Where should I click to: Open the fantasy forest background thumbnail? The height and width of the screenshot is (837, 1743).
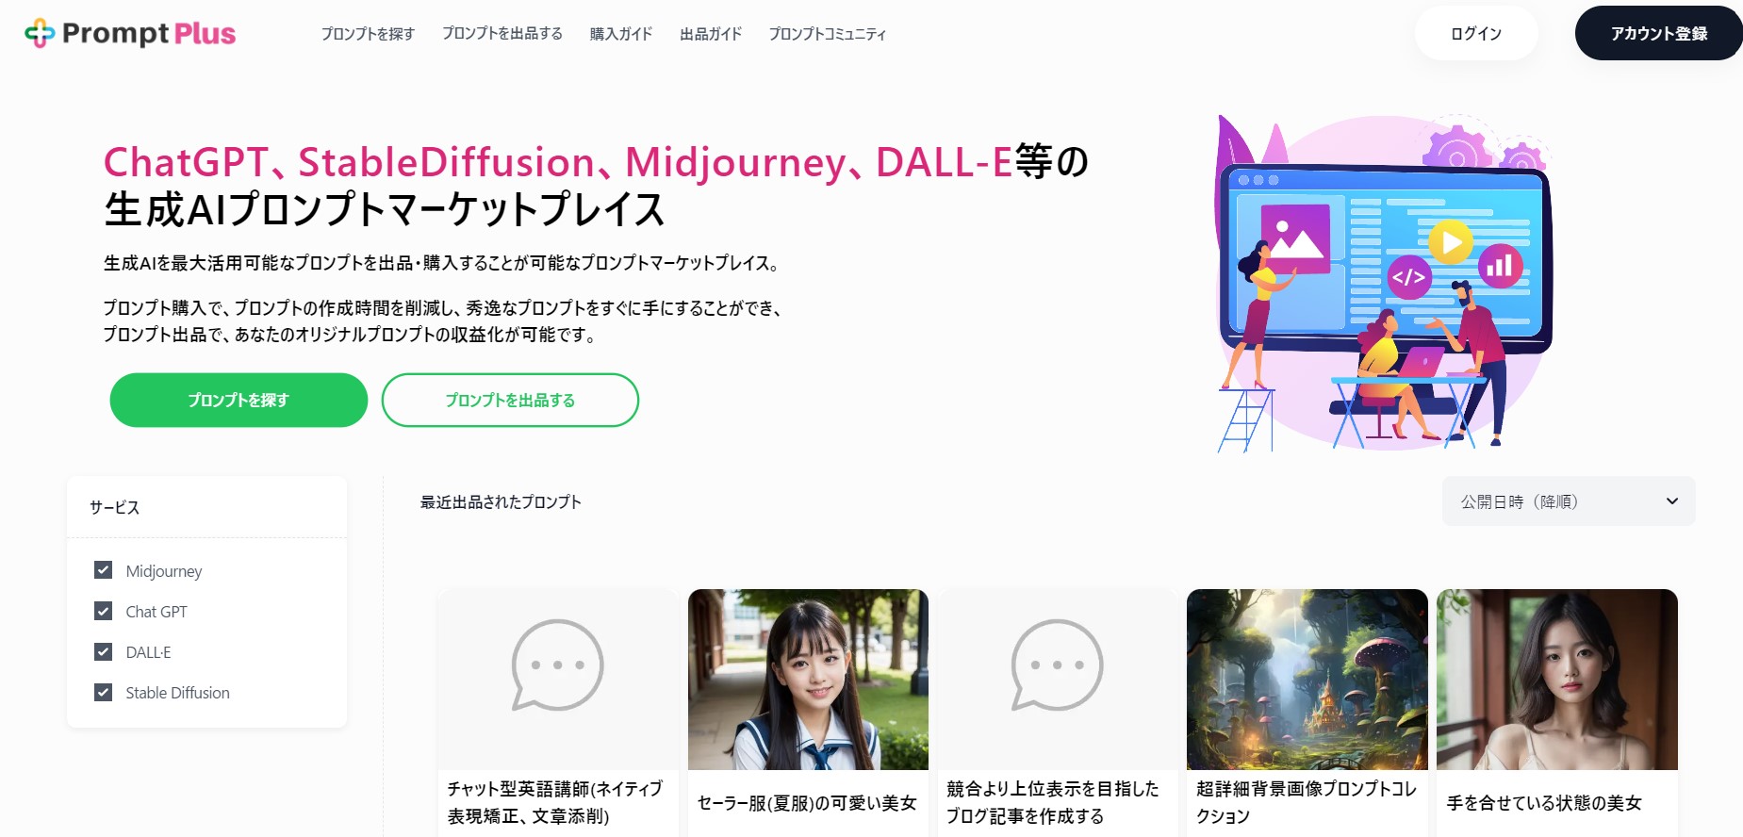[x=1307, y=680]
